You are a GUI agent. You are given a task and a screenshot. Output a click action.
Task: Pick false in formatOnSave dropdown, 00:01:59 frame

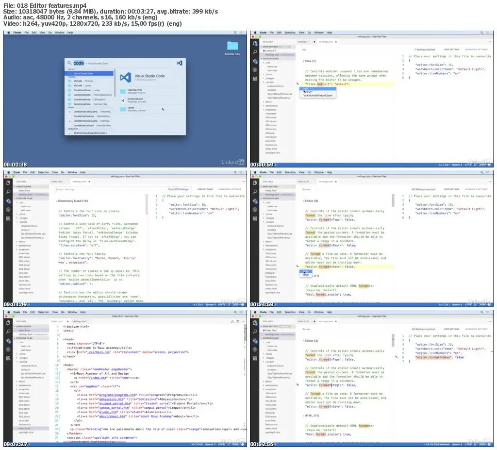(x=306, y=275)
